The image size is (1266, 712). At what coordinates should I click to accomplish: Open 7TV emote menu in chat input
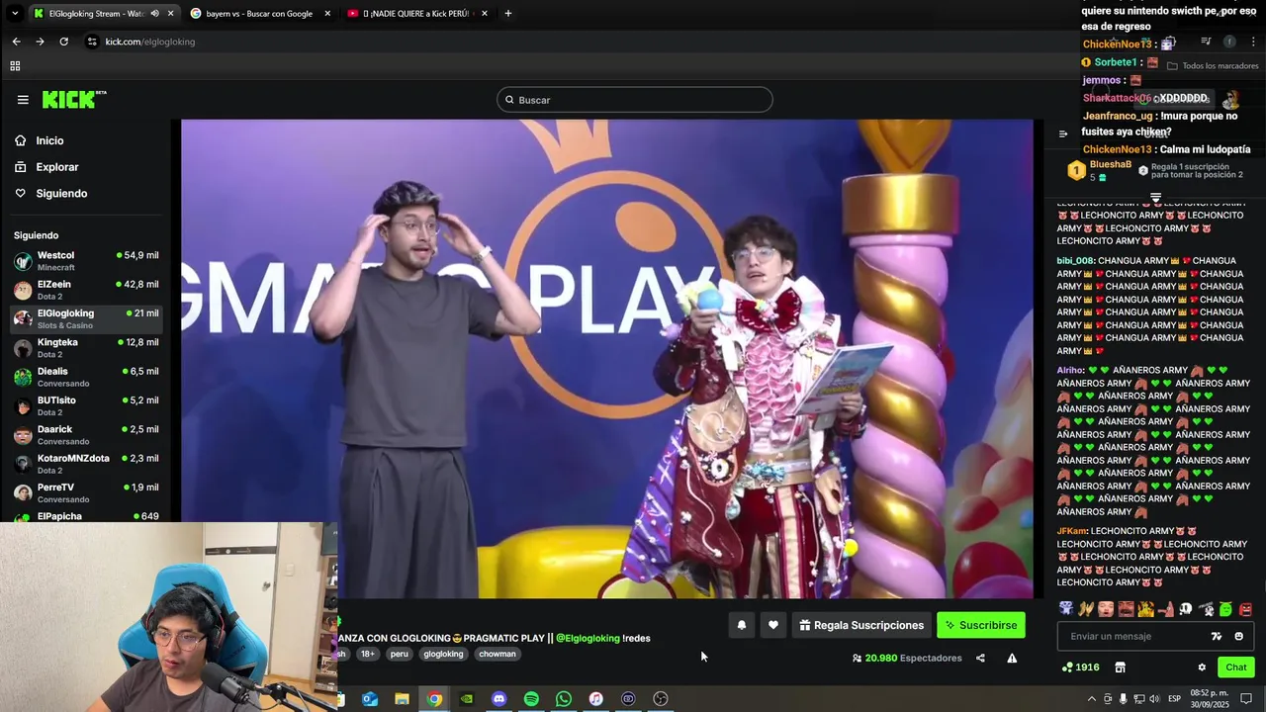click(1217, 636)
